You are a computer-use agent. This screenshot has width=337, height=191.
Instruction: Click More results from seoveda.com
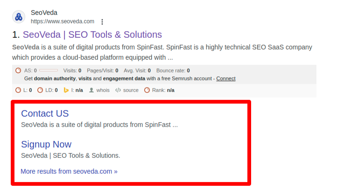(x=69, y=171)
